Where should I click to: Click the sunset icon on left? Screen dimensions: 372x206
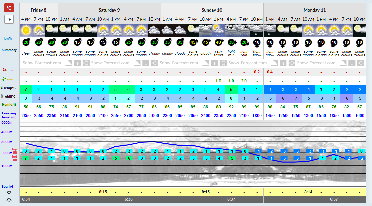pyautogui.click(x=9, y=199)
